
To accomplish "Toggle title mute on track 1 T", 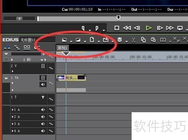I will point(43,97).
